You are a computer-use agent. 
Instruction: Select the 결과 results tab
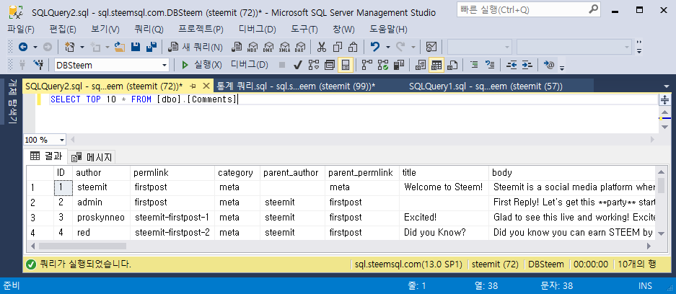(x=47, y=156)
